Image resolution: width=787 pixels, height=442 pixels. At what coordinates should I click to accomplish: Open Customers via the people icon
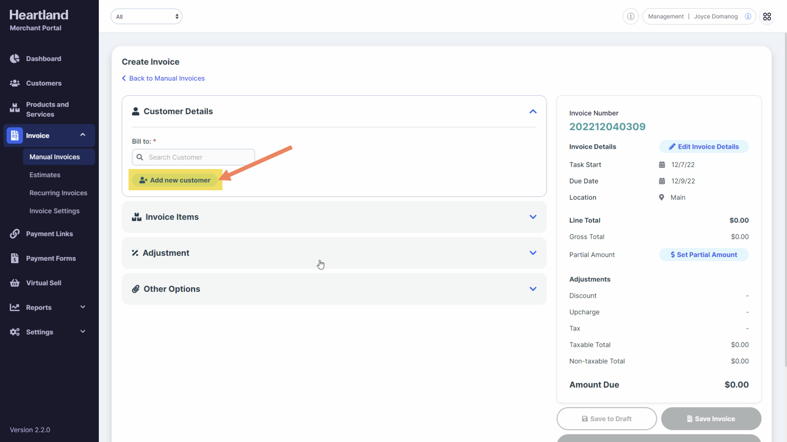coord(15,83)
